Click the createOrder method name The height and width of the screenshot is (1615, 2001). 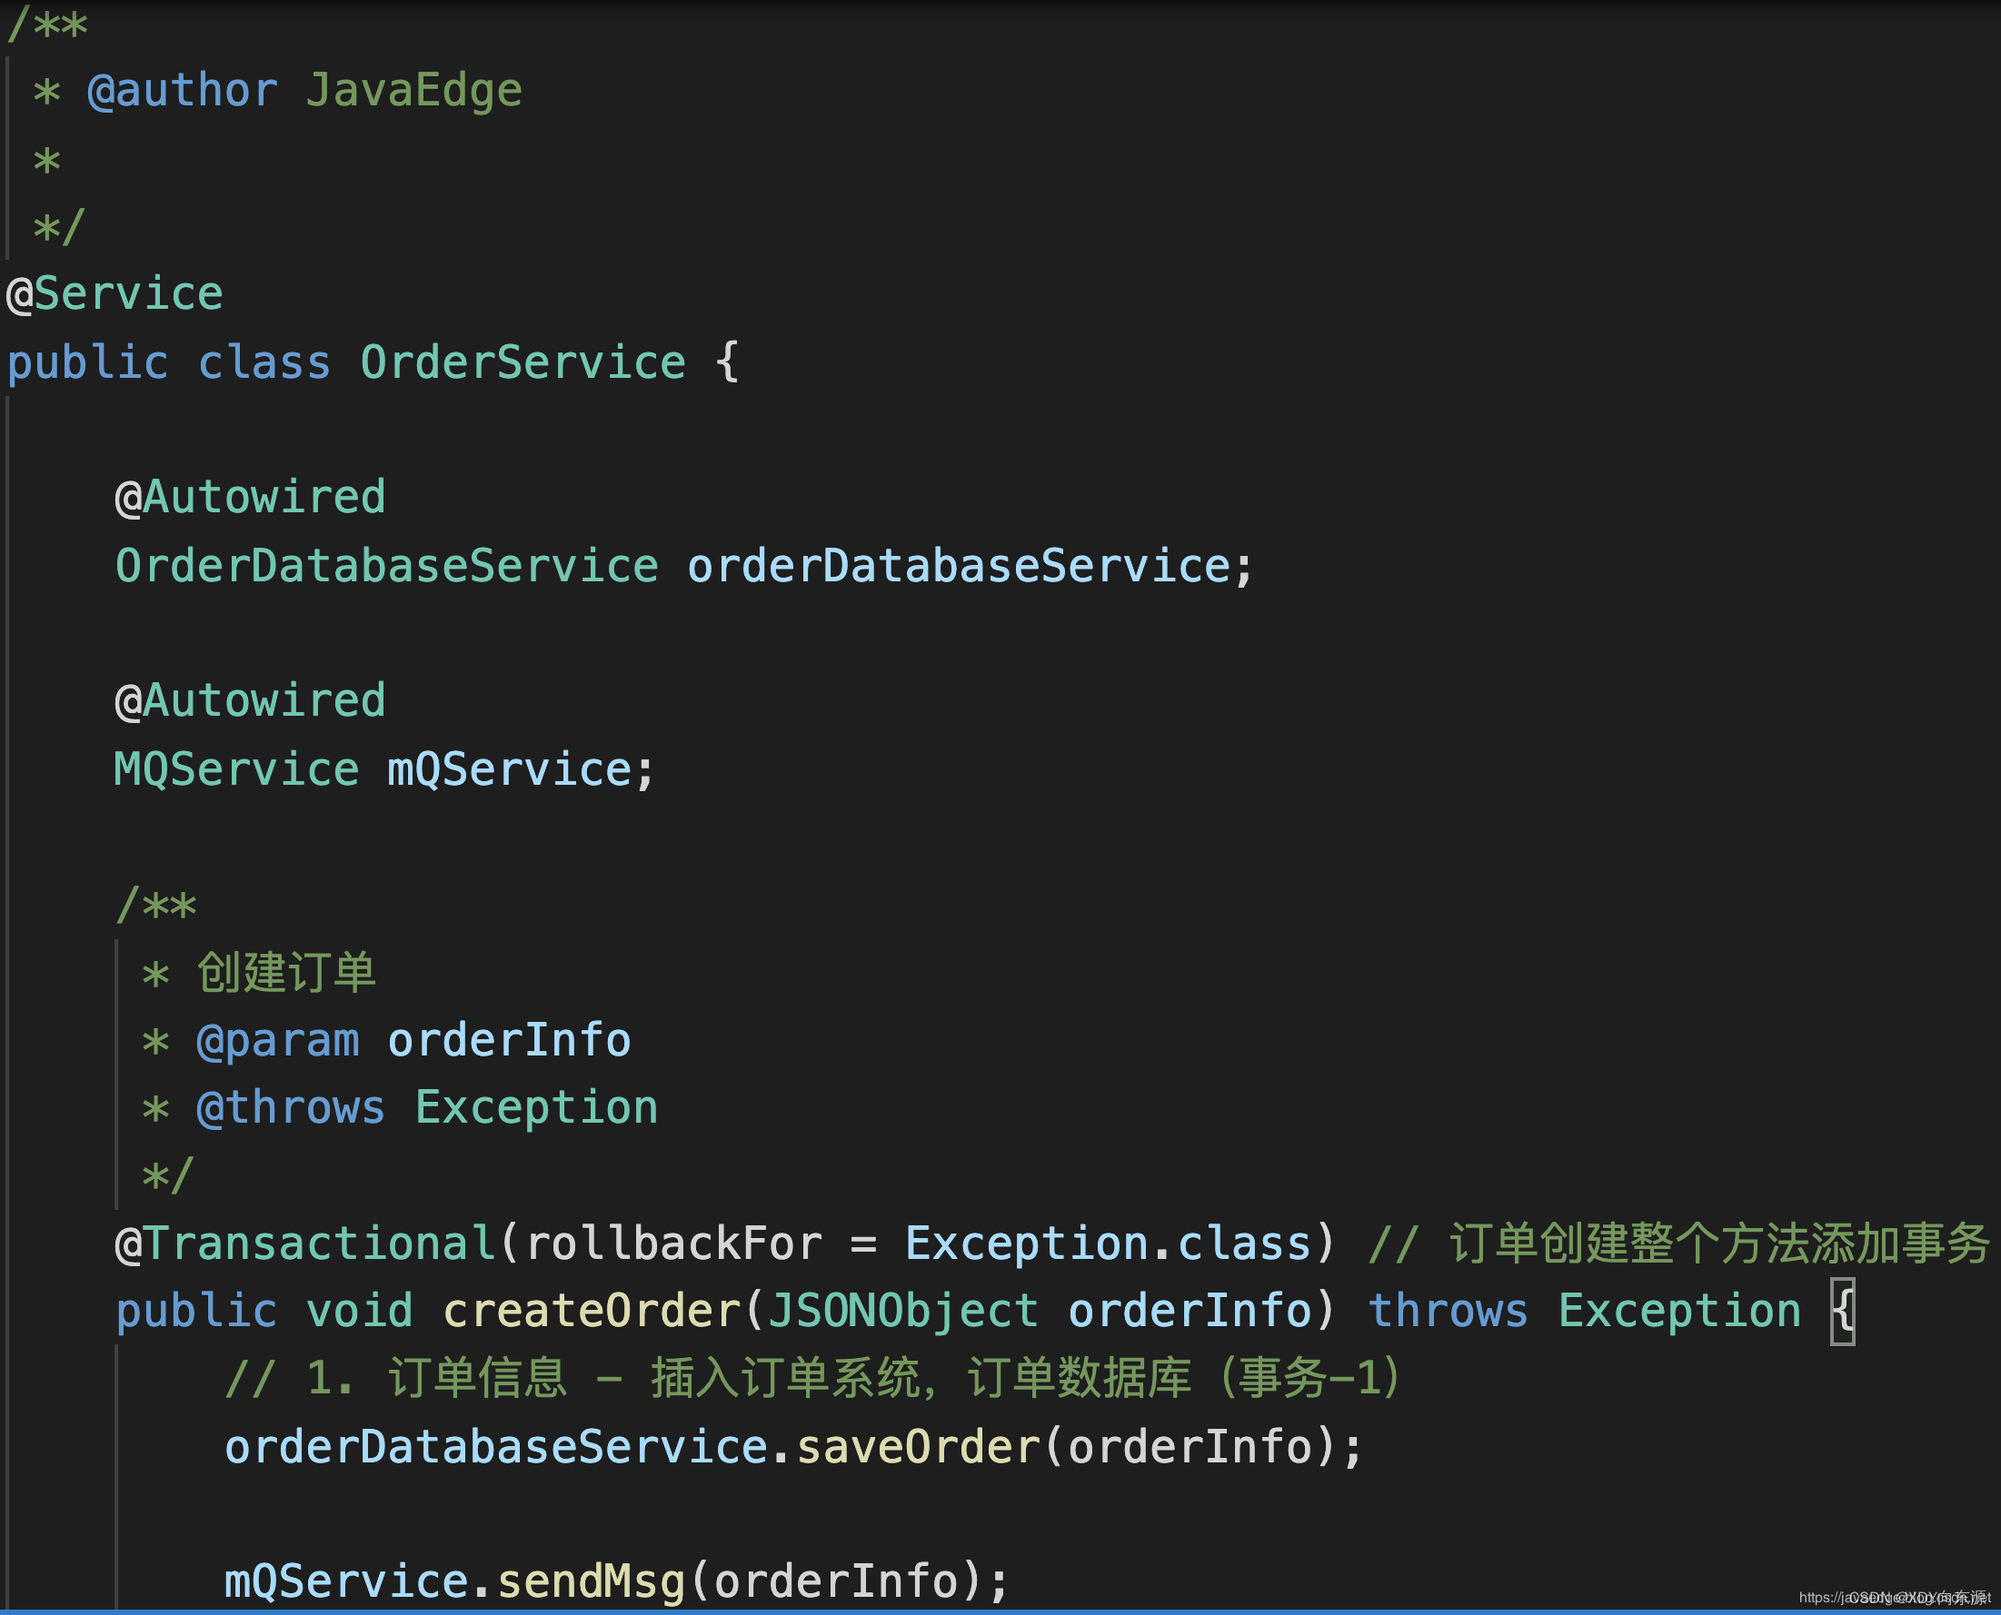pyautogui.click(x=591, y=1312)
